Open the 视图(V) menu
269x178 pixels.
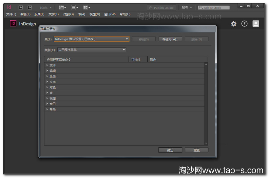point(95,14)
